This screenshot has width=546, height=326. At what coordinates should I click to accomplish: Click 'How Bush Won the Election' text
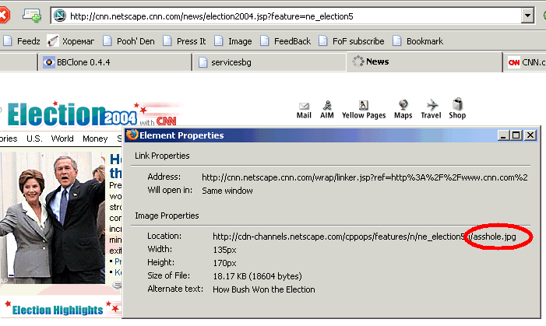tap(263, 289)
